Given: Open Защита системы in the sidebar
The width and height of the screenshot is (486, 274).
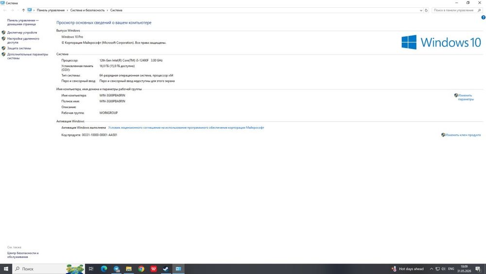Looking at the screenshot, I should tap(19, 48).
